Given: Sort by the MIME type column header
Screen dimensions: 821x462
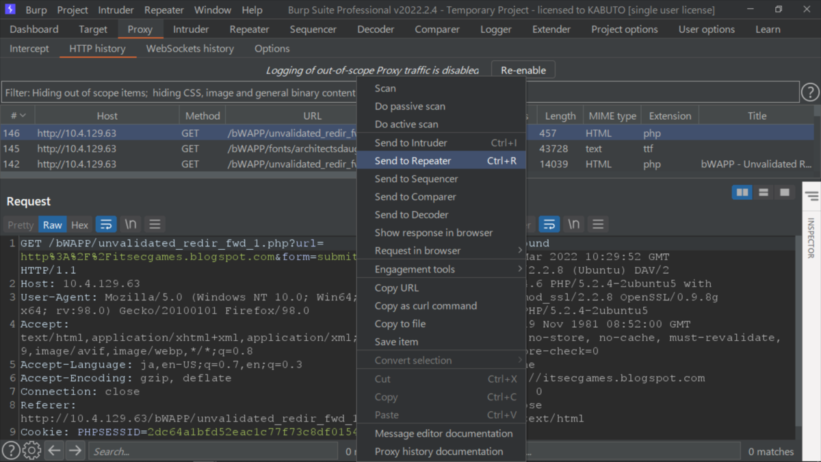Looking at the screenshot, I should pos(612,116).
